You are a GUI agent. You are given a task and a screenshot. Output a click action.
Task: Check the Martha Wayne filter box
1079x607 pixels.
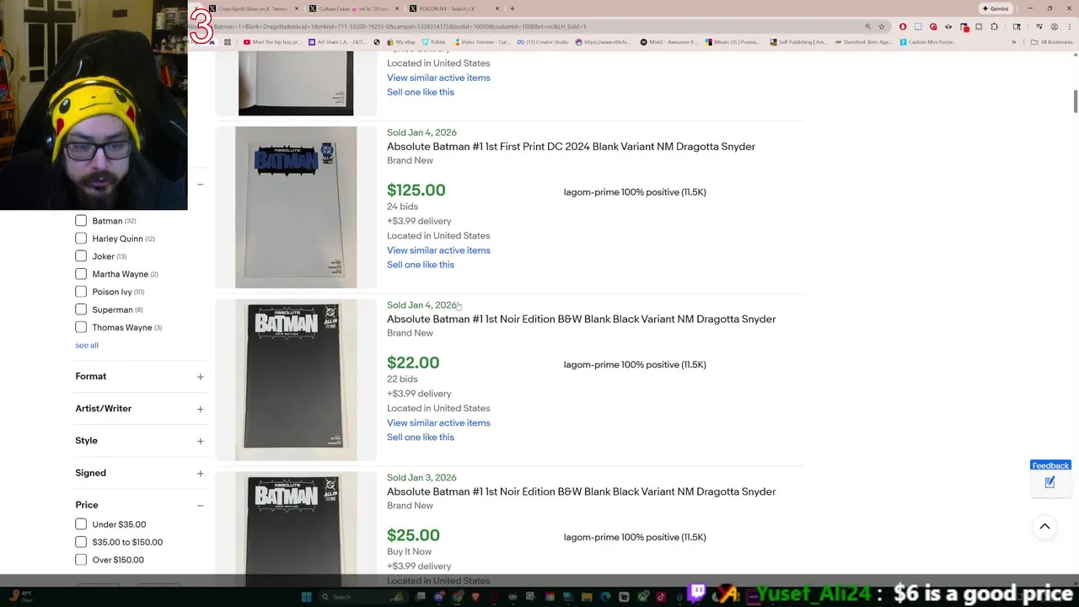coord(81,274)
